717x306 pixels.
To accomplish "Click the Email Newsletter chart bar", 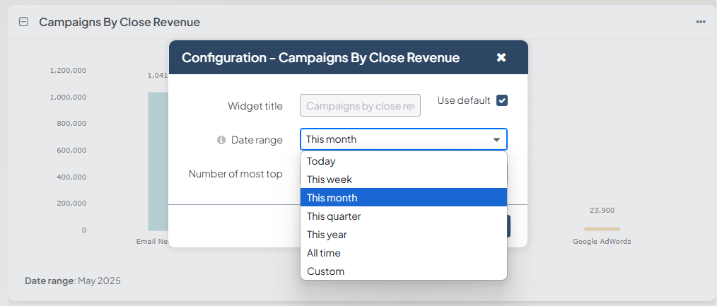I will click(158, 163).
